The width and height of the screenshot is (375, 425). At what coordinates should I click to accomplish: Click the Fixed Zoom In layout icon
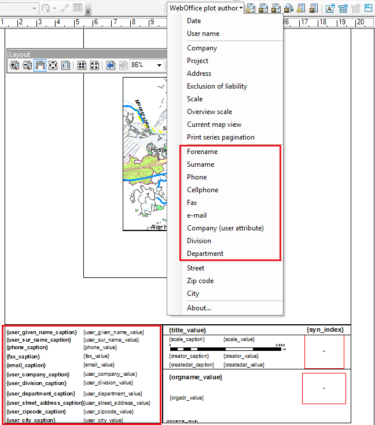(x=82, y=65)
